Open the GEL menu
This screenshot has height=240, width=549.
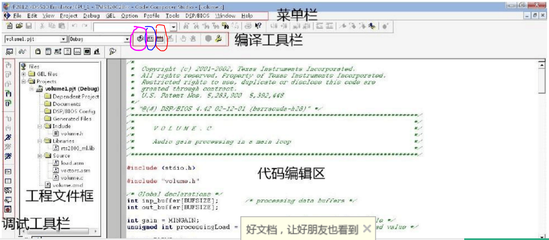pos(111,16)
